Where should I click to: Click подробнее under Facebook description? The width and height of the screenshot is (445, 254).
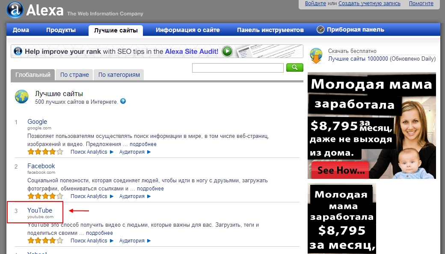(151, 189)
